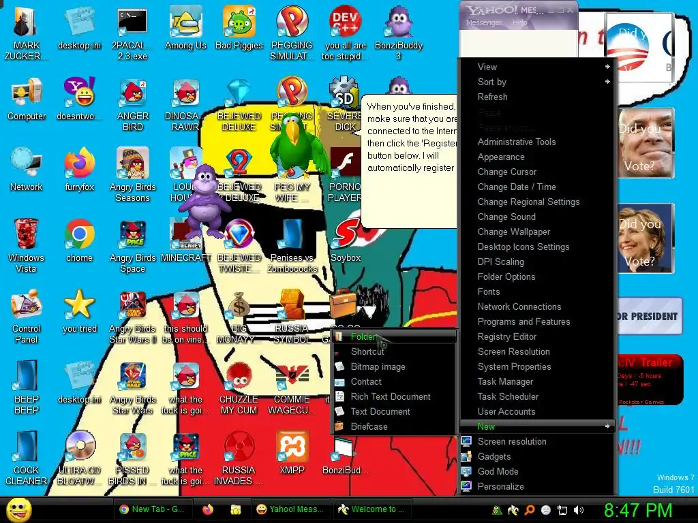Open Help menu in Yahoo Messenger
698x523 pixels.
(x=519, y=22)
